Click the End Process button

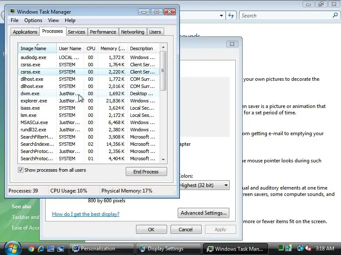[x=146, y=172]
